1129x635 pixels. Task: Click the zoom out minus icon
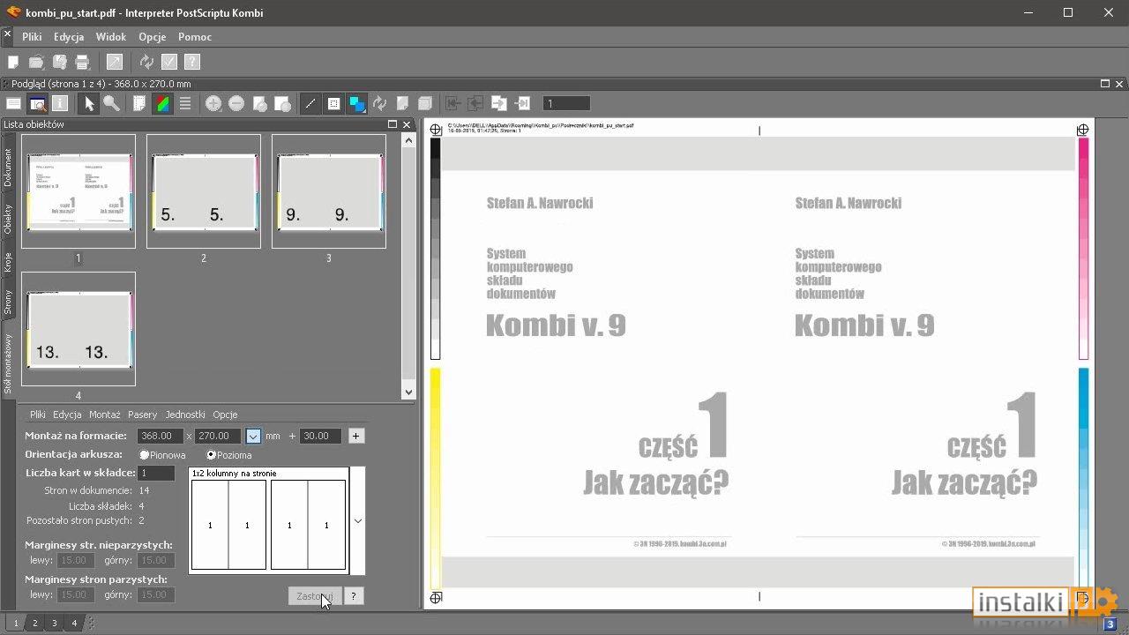[236, 103]
